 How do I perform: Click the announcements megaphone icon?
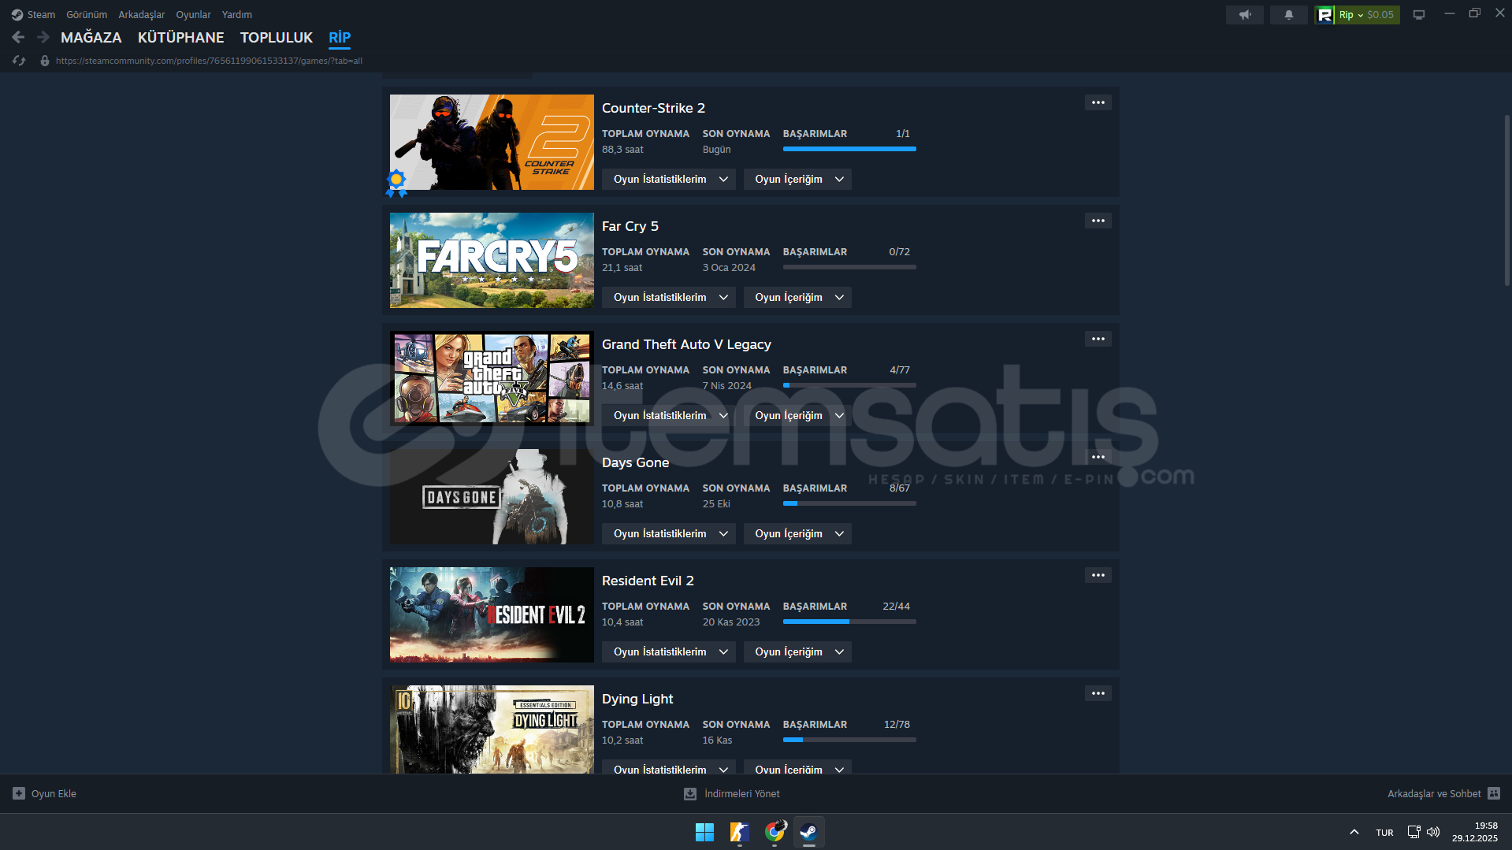tap(1244, 15)
